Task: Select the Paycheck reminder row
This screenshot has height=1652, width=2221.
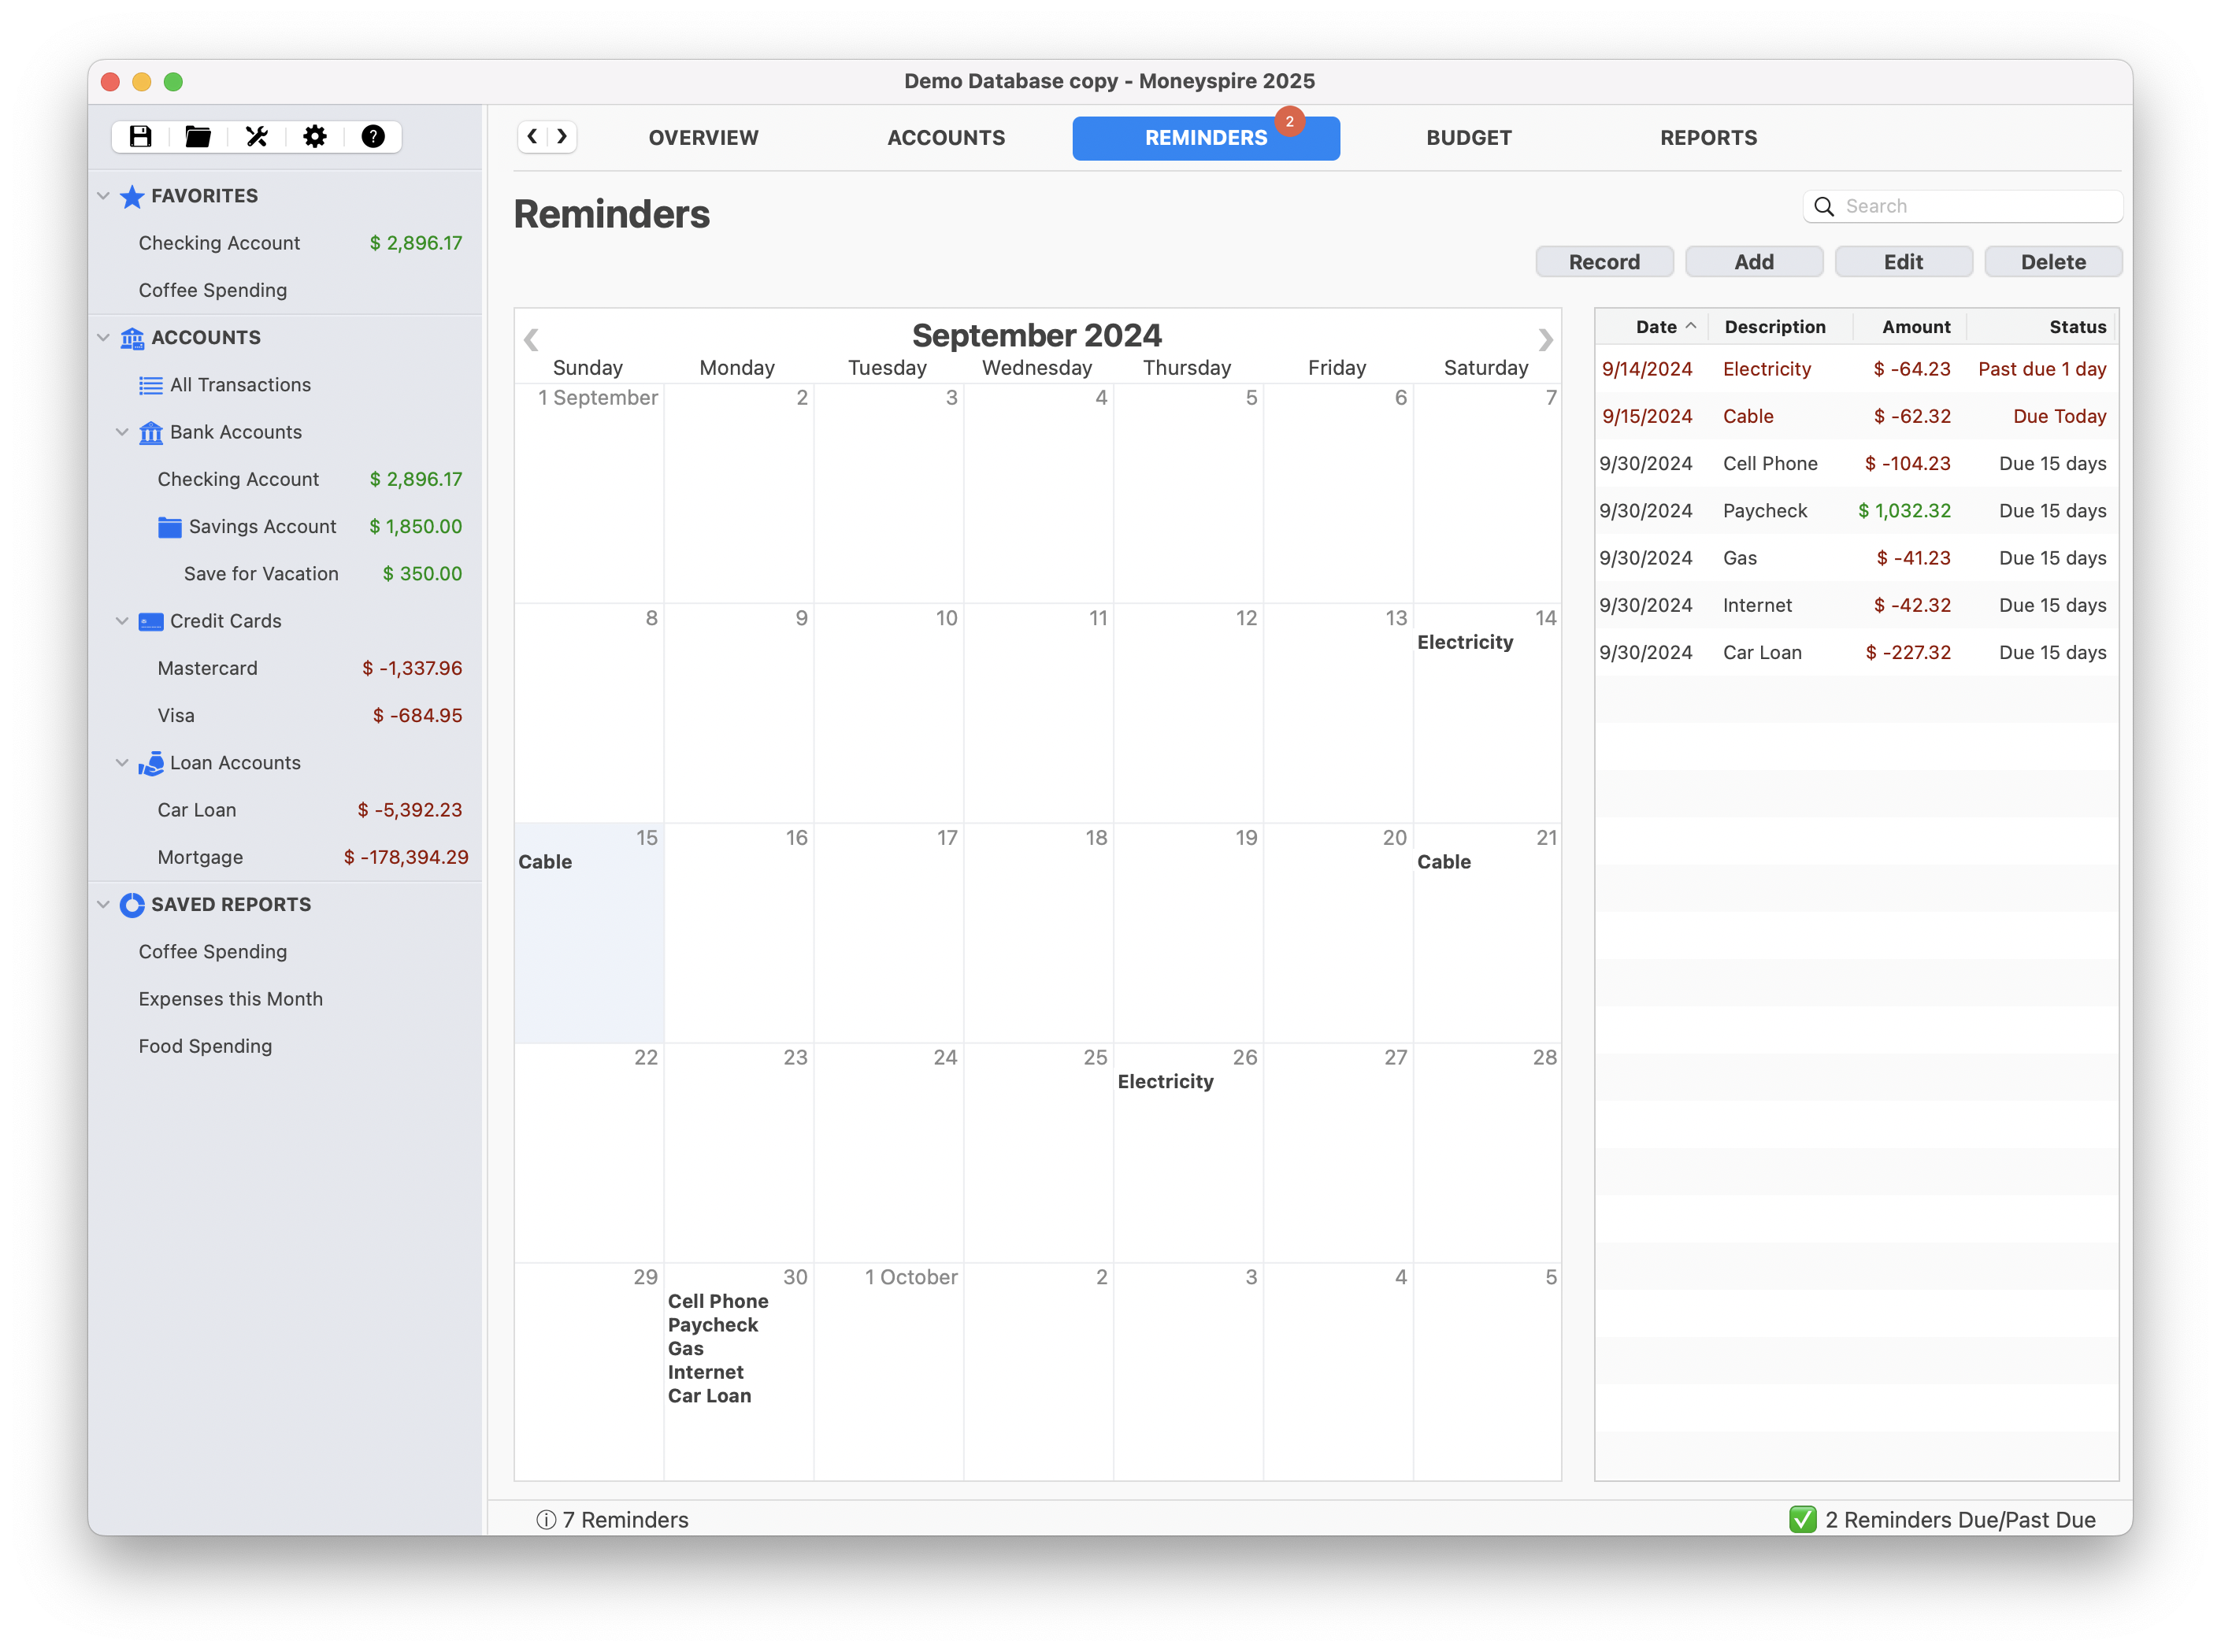Action: tap(1856, 511)
